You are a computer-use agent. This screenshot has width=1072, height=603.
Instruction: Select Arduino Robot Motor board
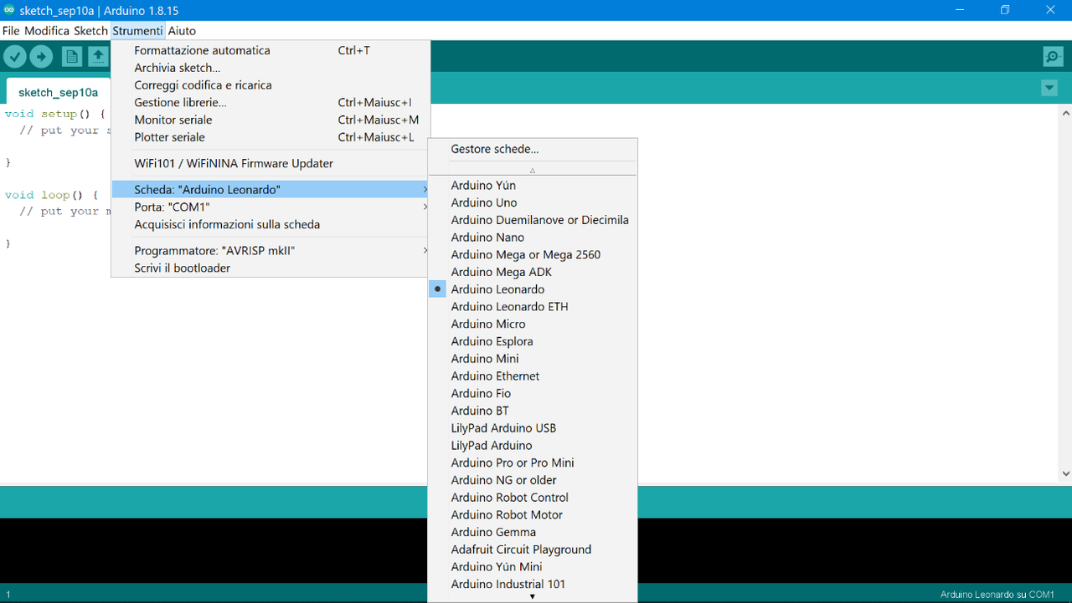(x=533, y=514)
